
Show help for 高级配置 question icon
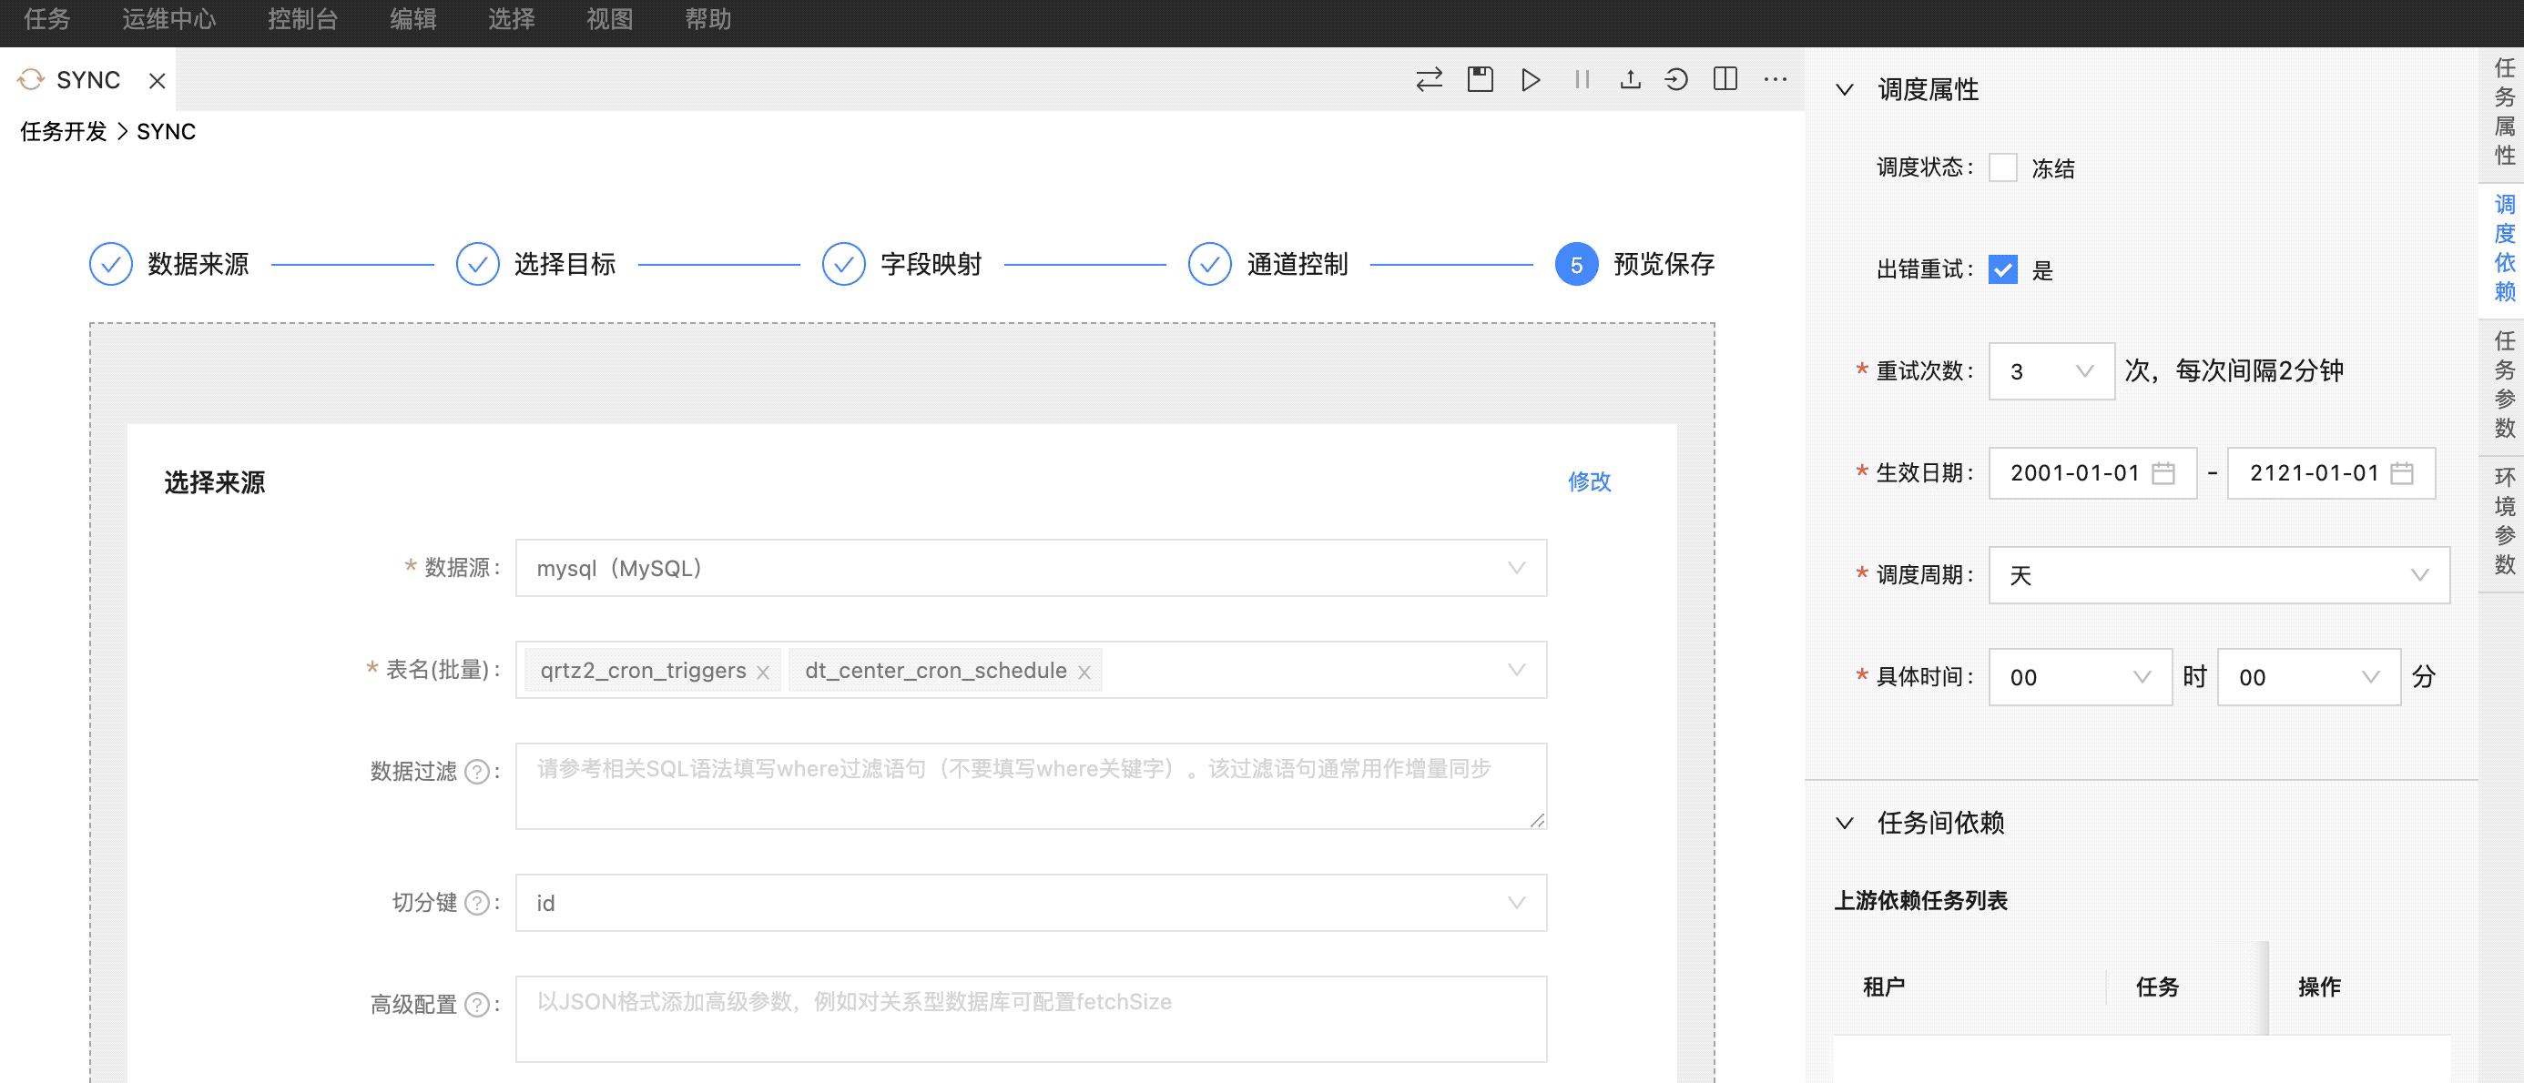click(477, 1005)
